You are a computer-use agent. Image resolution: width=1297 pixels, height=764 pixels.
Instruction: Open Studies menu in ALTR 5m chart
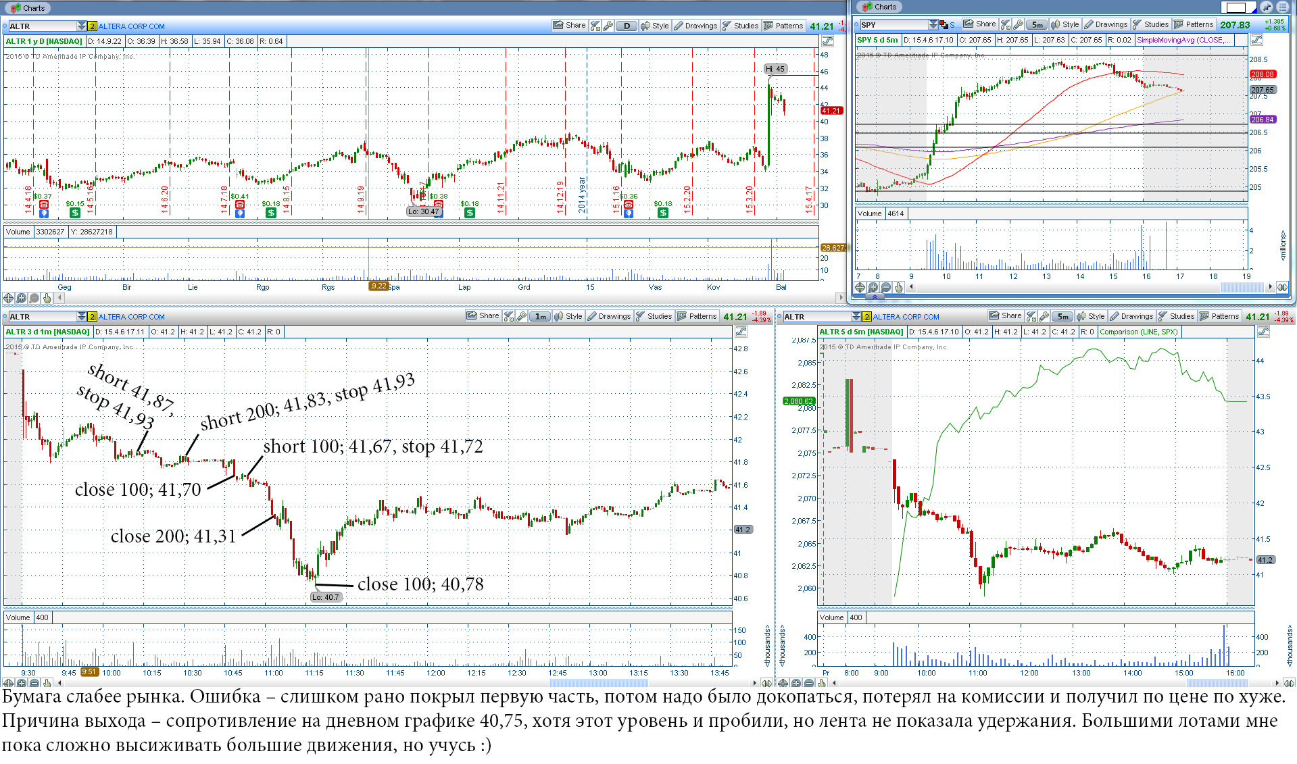[x=1176, y=316]
